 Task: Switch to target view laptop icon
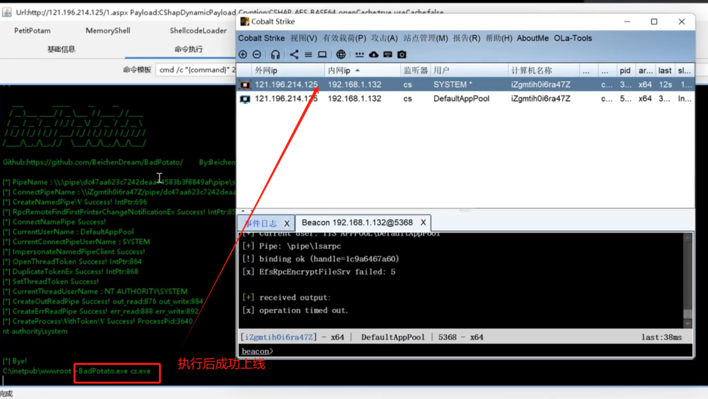pos(322,55)
